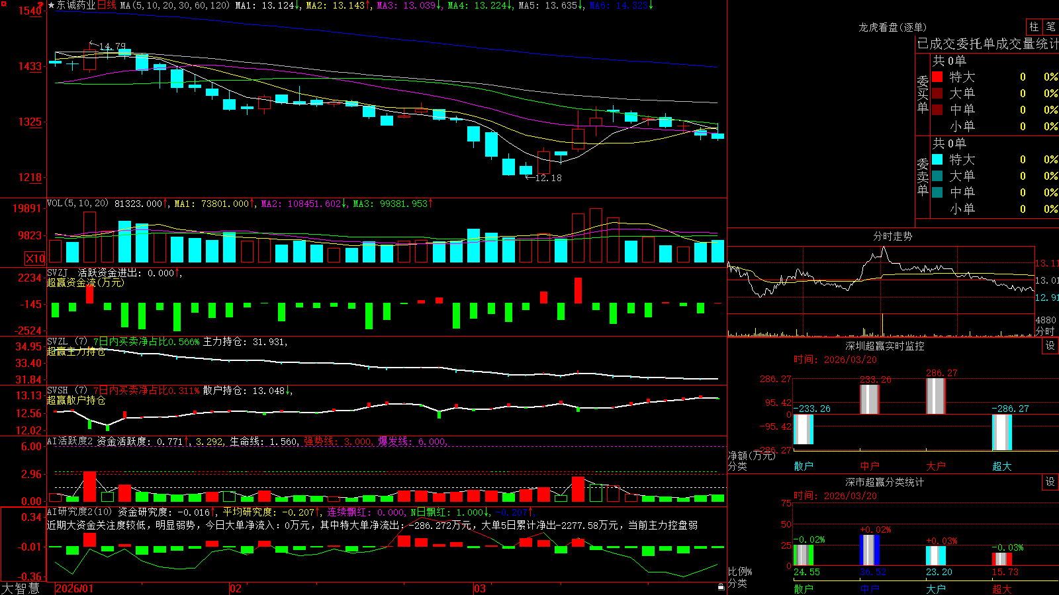The image size is (1059, 595).
Task: Click the 委卖单 section label
Action: pyautogui.click(x=923, y=176)
